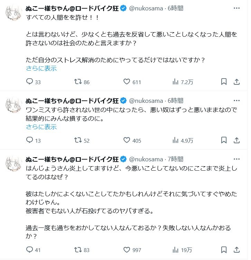The height and width of the screenshot is (260, 251).
Task: Like the tweet with 997 likes
Action: 127,250
